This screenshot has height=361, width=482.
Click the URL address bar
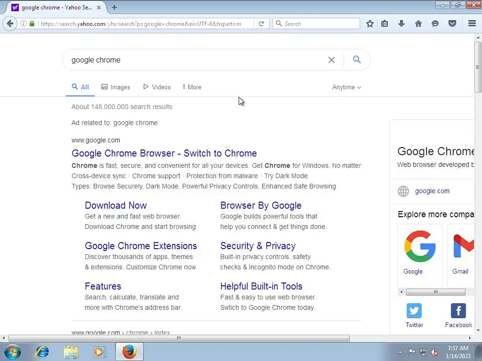146,24
